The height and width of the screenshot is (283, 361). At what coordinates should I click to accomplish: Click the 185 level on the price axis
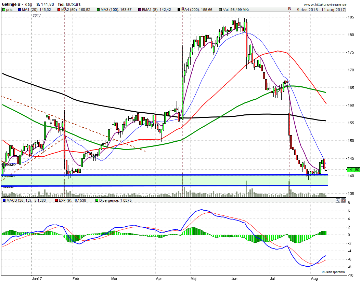351,17
